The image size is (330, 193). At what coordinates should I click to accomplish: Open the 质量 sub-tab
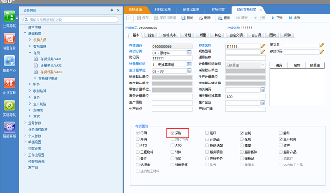[x=203, y=35]
